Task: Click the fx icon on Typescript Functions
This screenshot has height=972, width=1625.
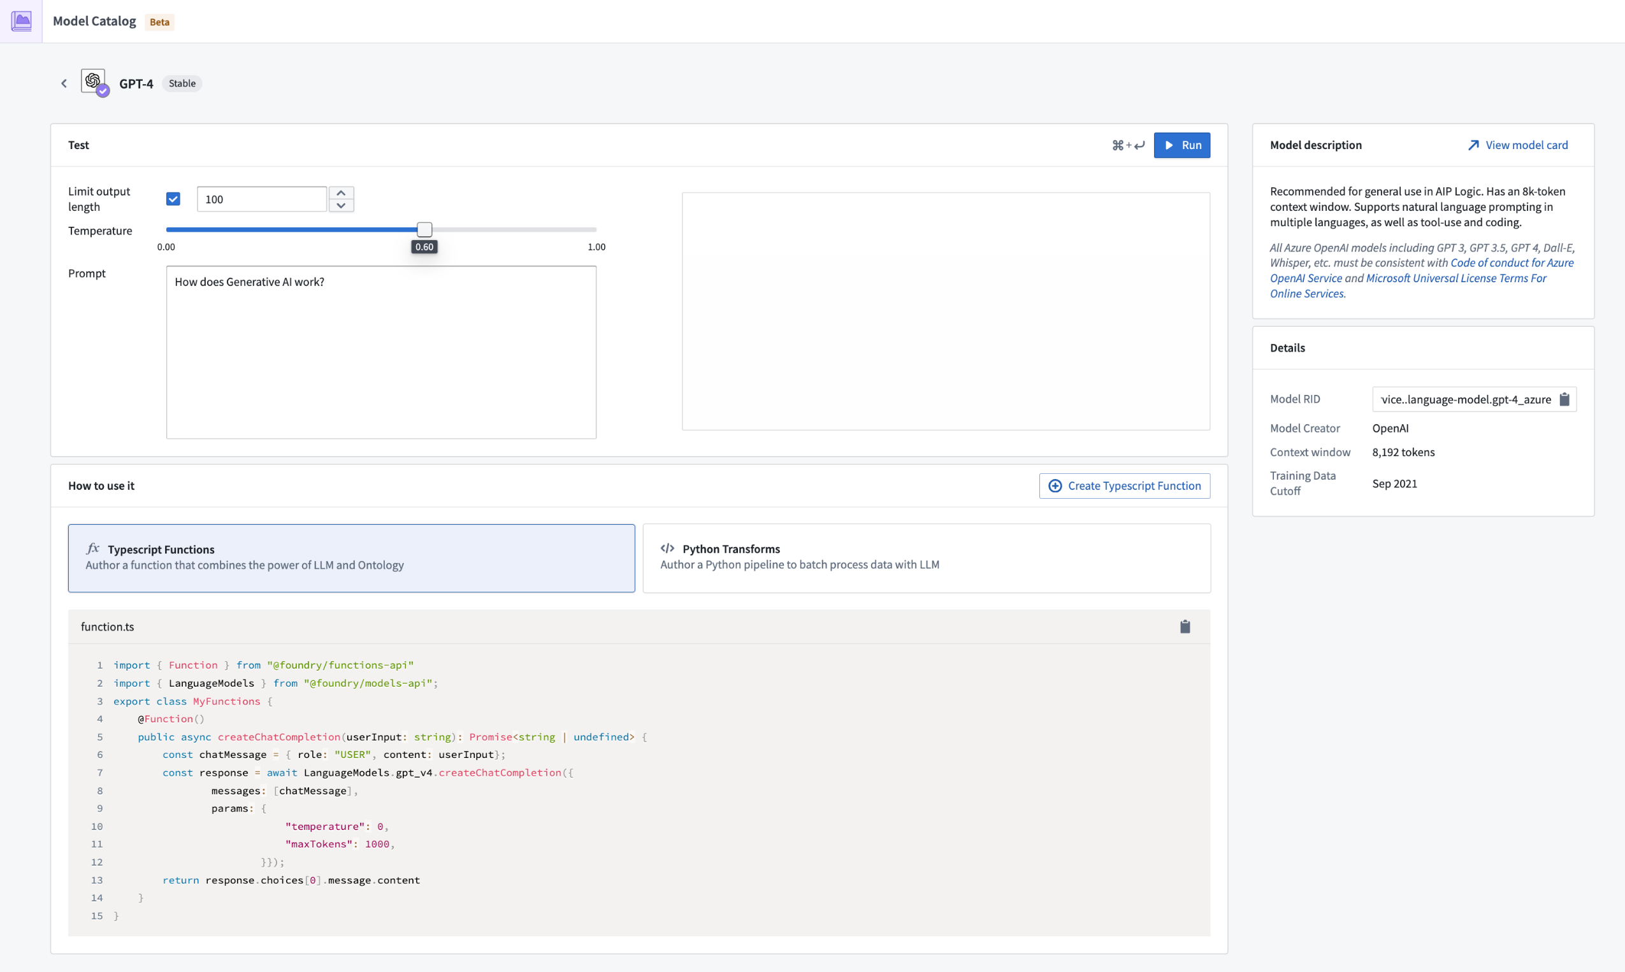Action: [93, 548]
